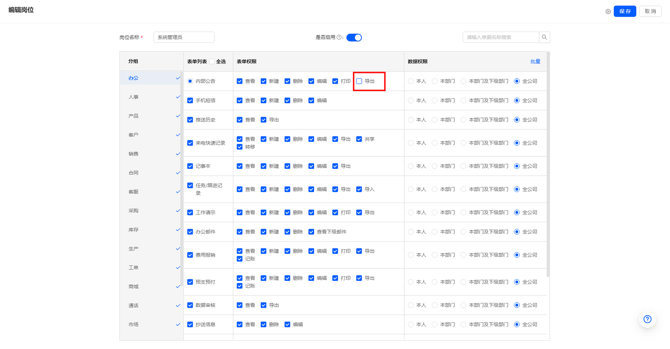Click the permission table vertical scrollbar

click(x=548, y=164)
